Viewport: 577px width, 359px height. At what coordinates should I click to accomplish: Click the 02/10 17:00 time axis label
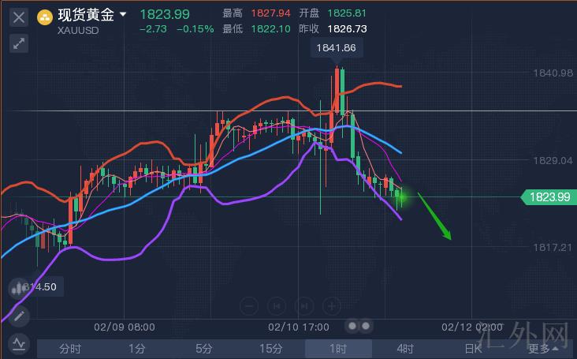(x=299, y=327)
